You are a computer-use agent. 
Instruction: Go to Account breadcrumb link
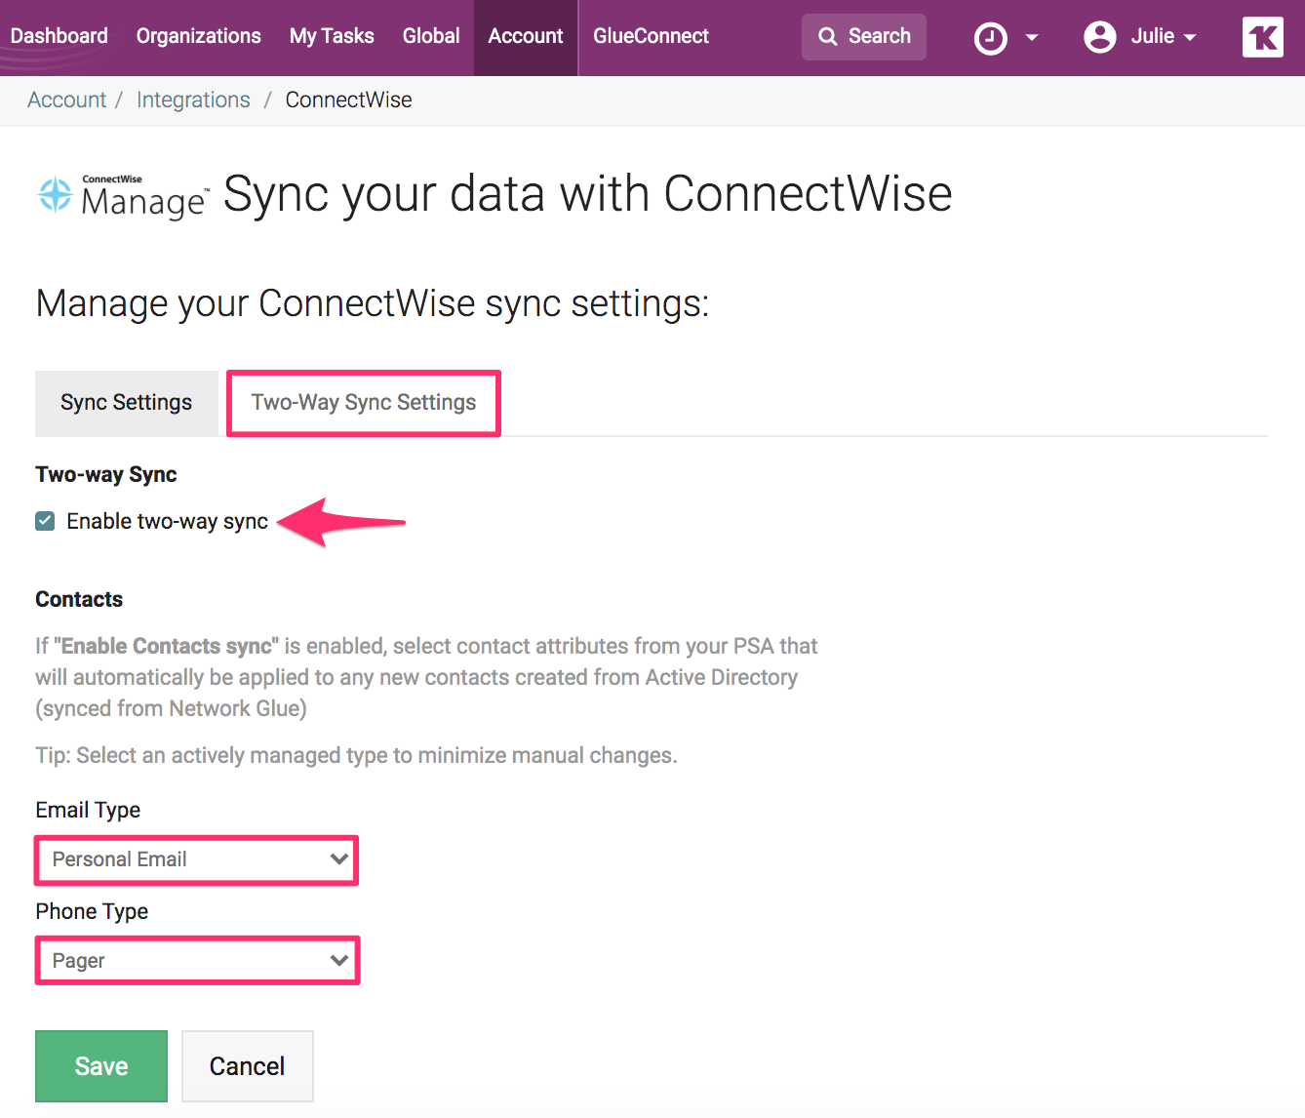click(x=66, y=100)
